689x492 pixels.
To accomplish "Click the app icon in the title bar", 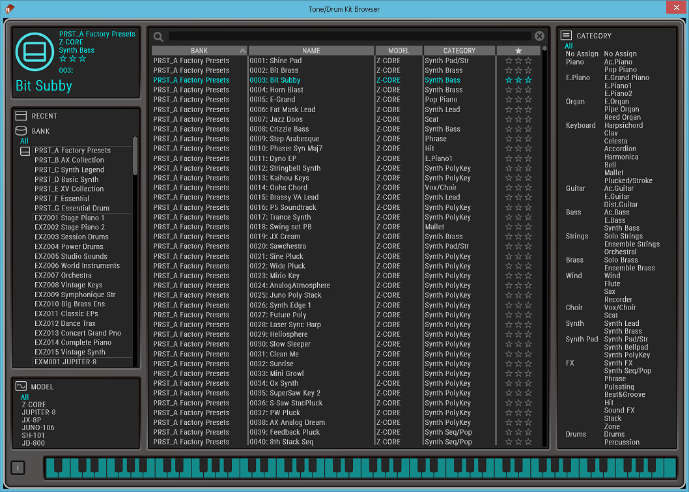I will point(10,8).
